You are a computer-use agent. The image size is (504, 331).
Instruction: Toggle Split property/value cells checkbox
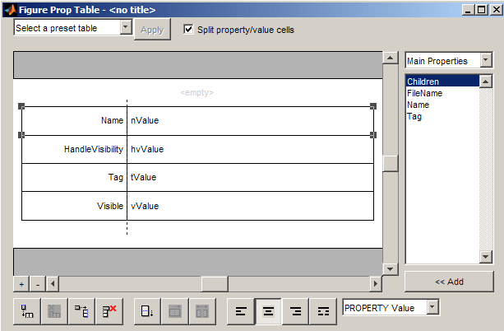(x=188, y=30)
